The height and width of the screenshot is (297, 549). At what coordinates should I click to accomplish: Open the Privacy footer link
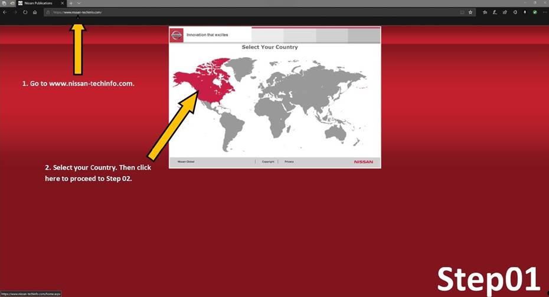(289, 162)
